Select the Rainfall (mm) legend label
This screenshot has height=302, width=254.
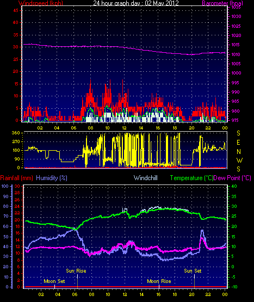16,178
